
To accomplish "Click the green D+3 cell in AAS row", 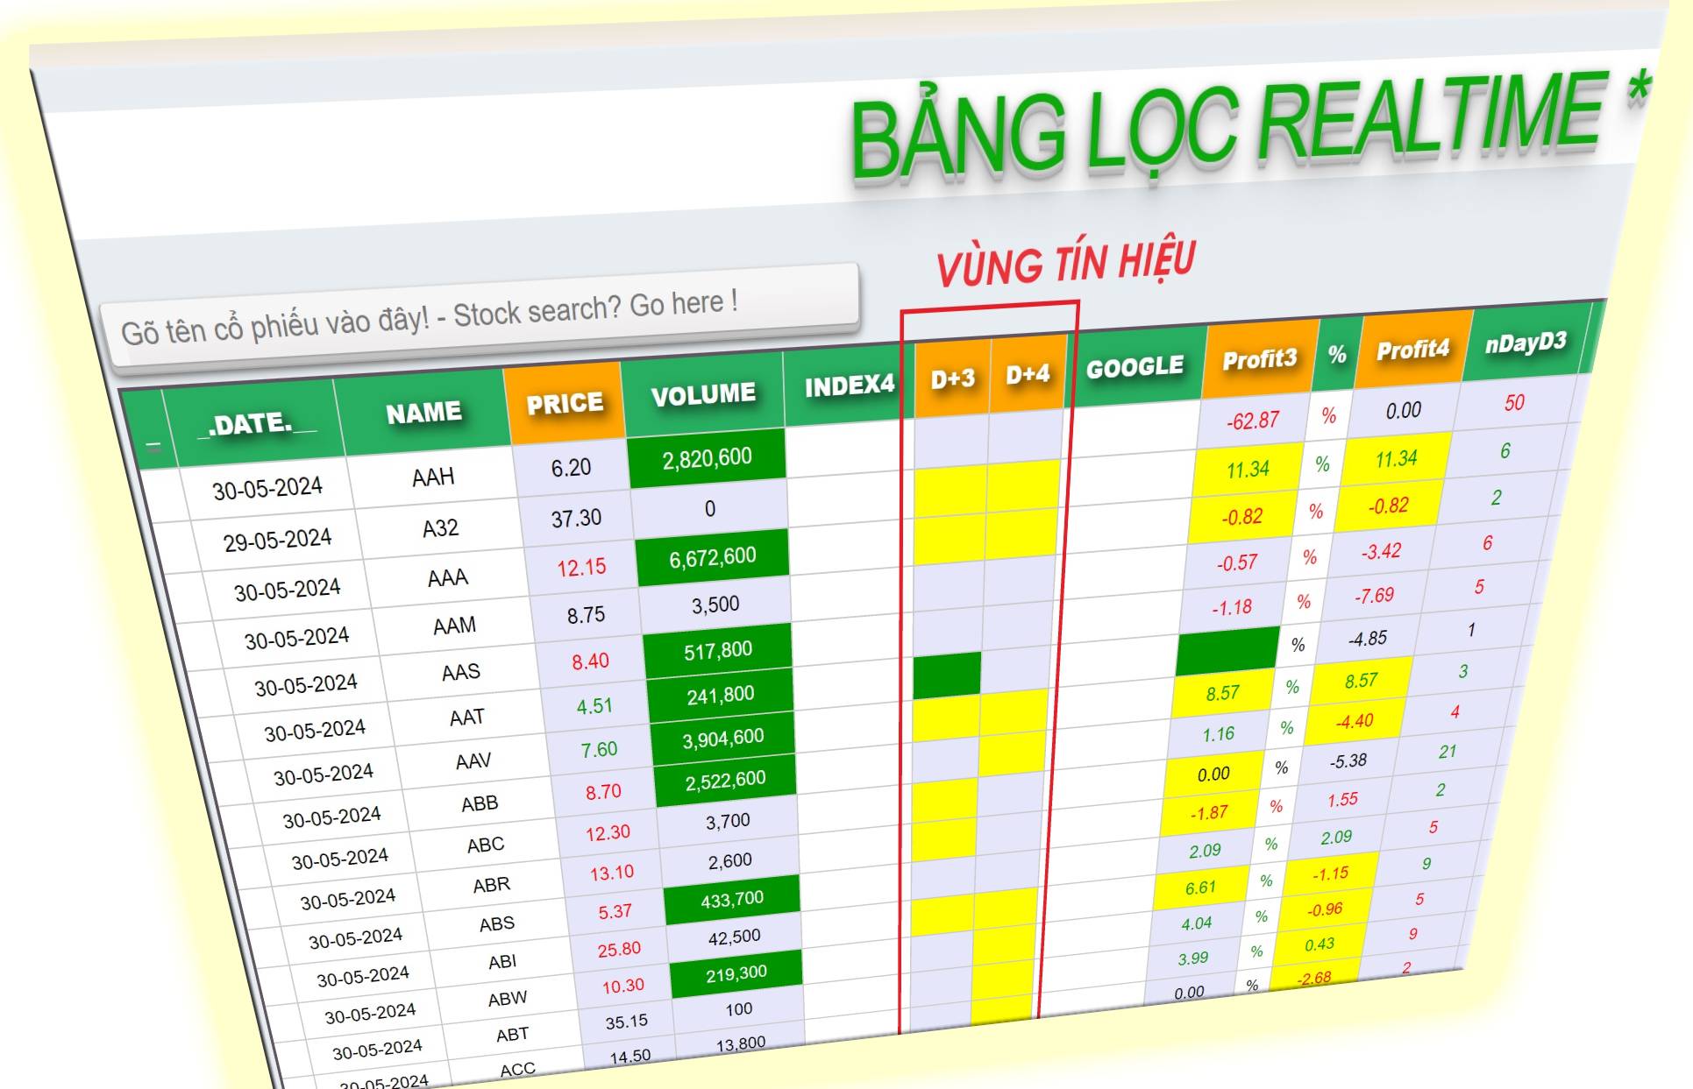I will click(947, 675).
